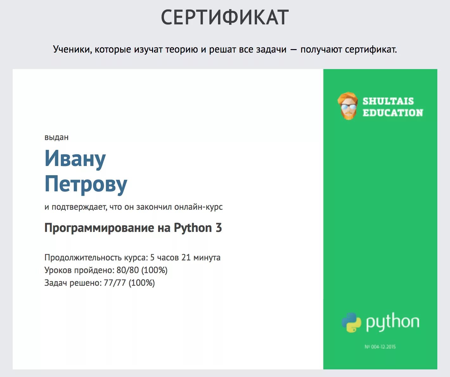Click the SHULTAIS EDUCATION logo text
This screenshot has width=450, height=377.
pos(393,107)
